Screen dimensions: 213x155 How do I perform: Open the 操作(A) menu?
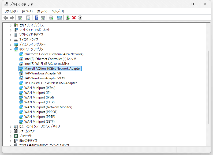coord(27,11)
